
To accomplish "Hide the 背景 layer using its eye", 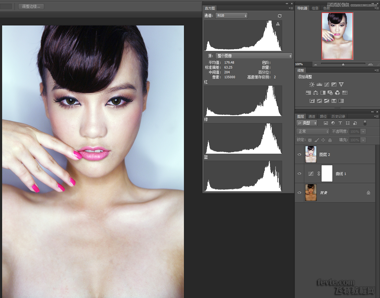I will pos(299,193).
